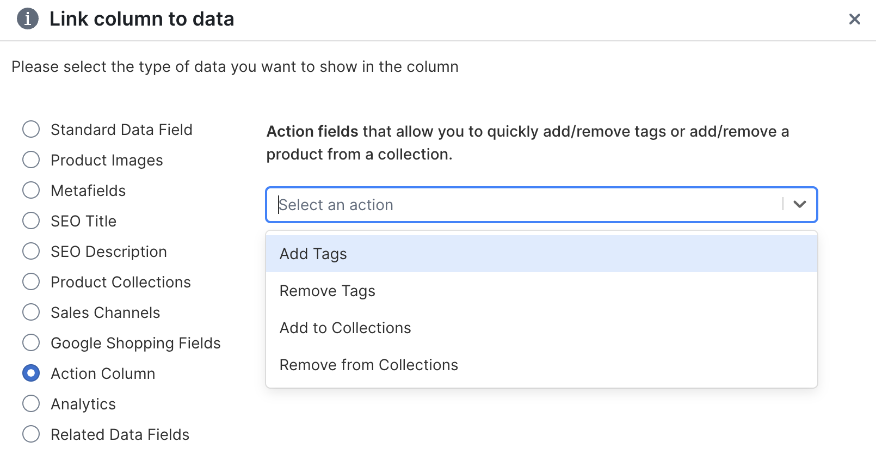Select Related Data Fields option
Screen dimensions: 876x466
click(31, 434)
